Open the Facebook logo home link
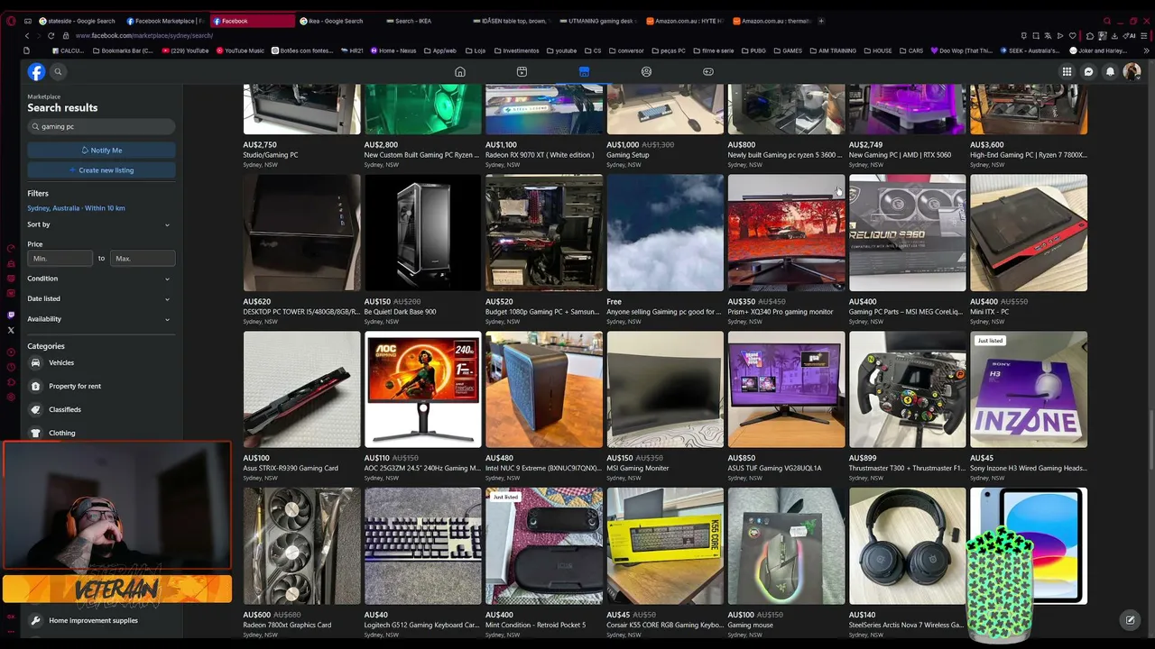The image size is (1155, 649). click(x=36, y=72)
